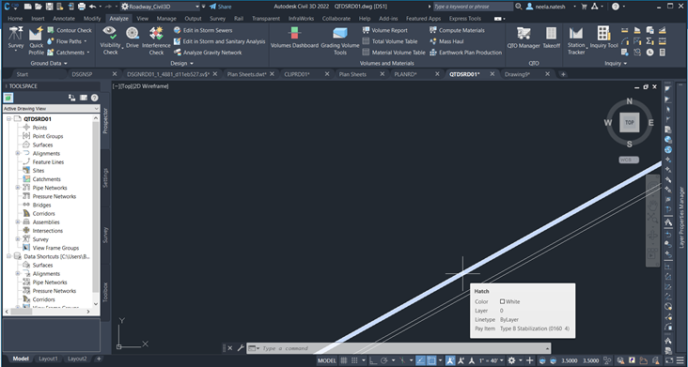Open the Active Drawing View dropdown
The image size is (688, 367).
(x=52, y=108)
